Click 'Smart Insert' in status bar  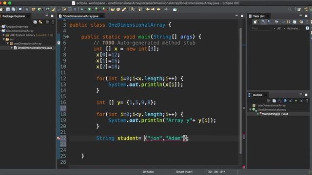coord(184,172)
